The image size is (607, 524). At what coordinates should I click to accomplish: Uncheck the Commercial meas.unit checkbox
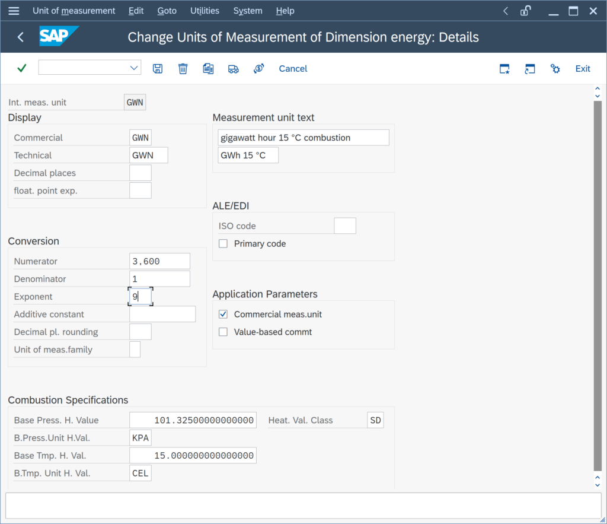223,314
